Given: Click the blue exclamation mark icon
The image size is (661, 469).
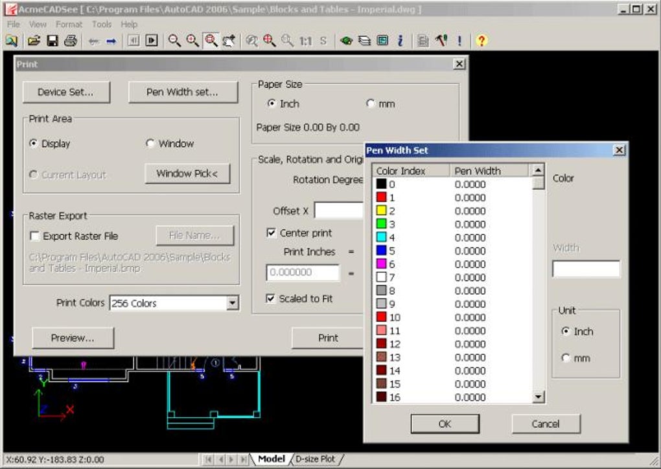Looking at the screenshot, I should tap(459, 40).
